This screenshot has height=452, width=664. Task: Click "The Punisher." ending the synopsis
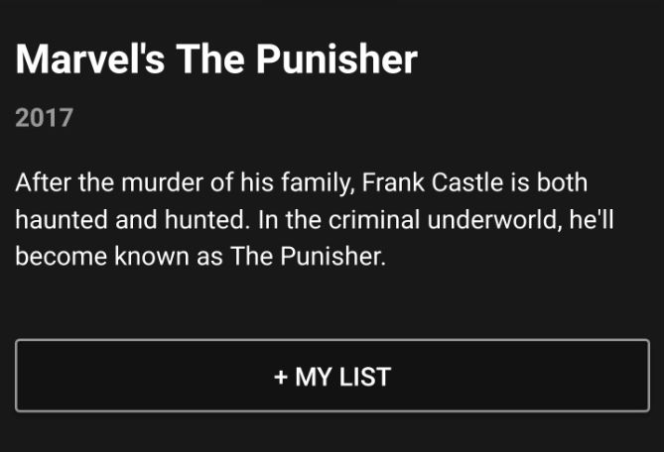[309, 256]
